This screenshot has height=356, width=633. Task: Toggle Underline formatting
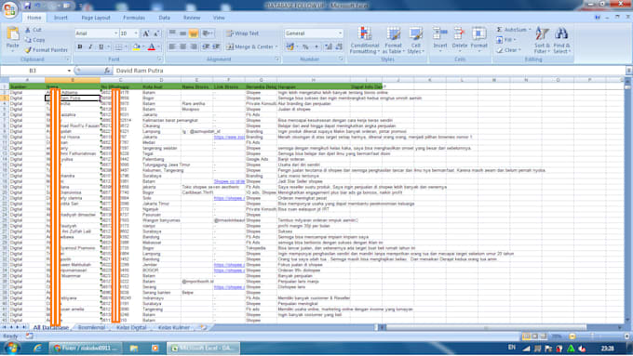pyautogui.click(x=101, y=46)
